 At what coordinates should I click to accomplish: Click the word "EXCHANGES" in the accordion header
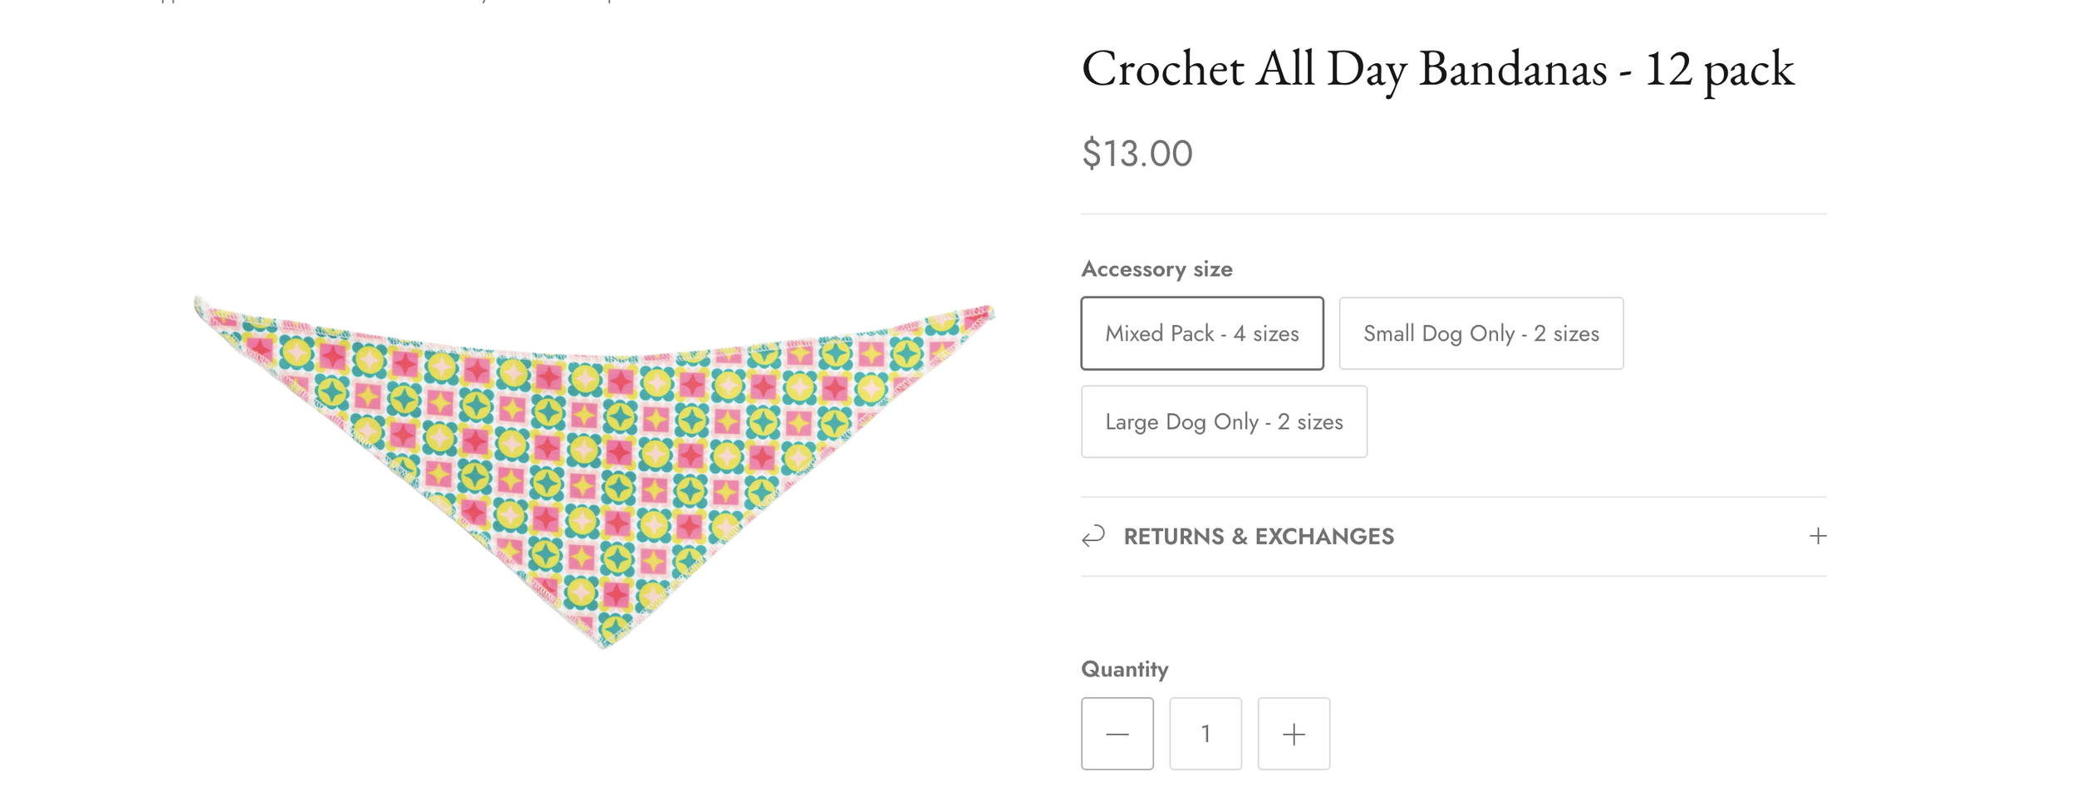(1324, 537)
